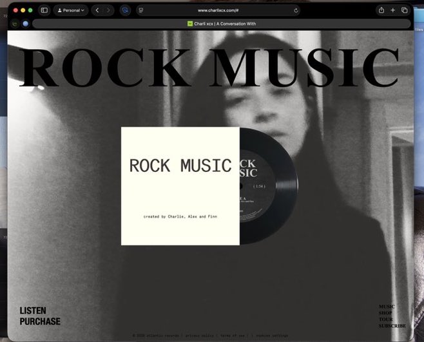The image size is (424, 342).
Task: Open the cookies settings footer link
Action: point(272,336)
